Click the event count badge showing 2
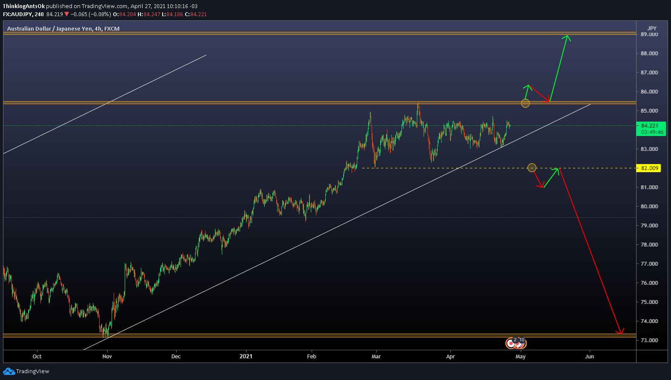Screen dimensions: 671x380 coord(515,340)
